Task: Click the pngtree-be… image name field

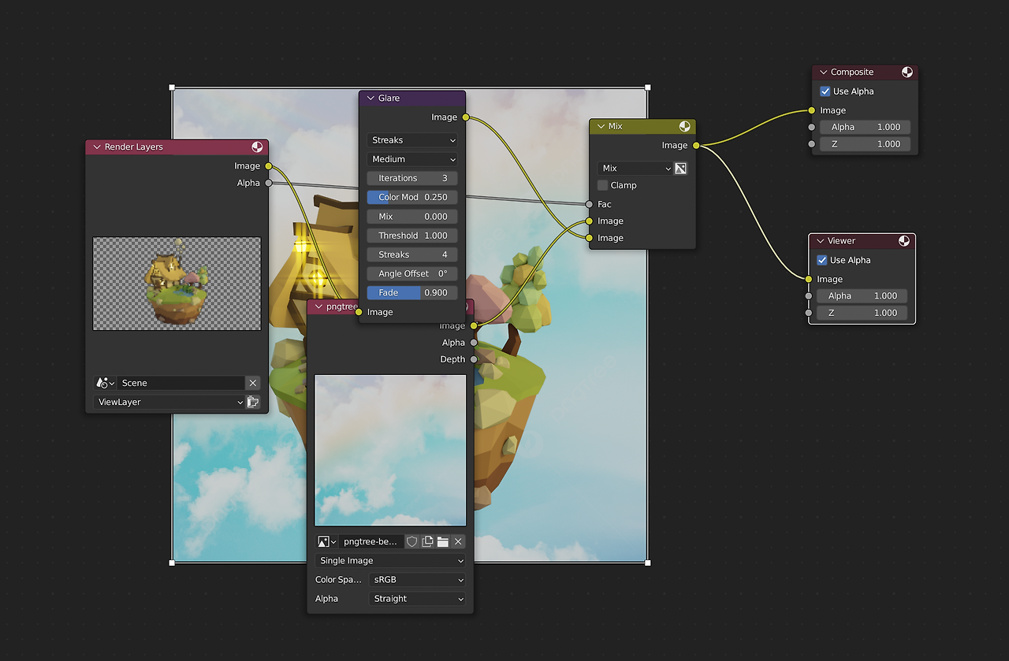Action: (371, 541)
